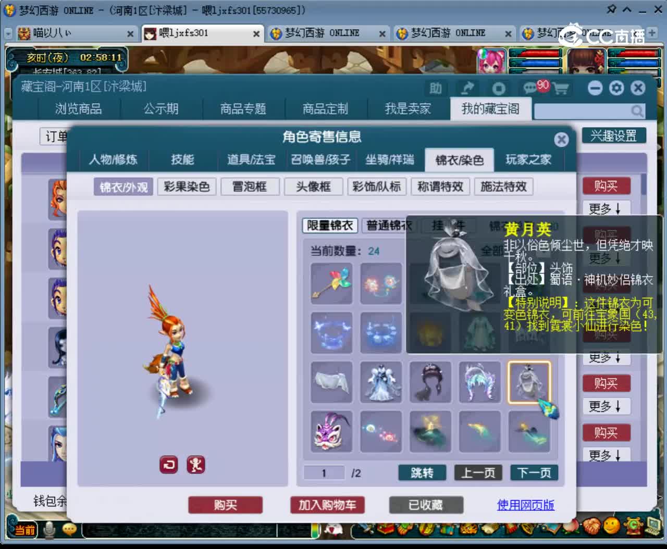Open 公示期 navigation tab
Viewport: 667px width, 549px height.
coord(161,109)
